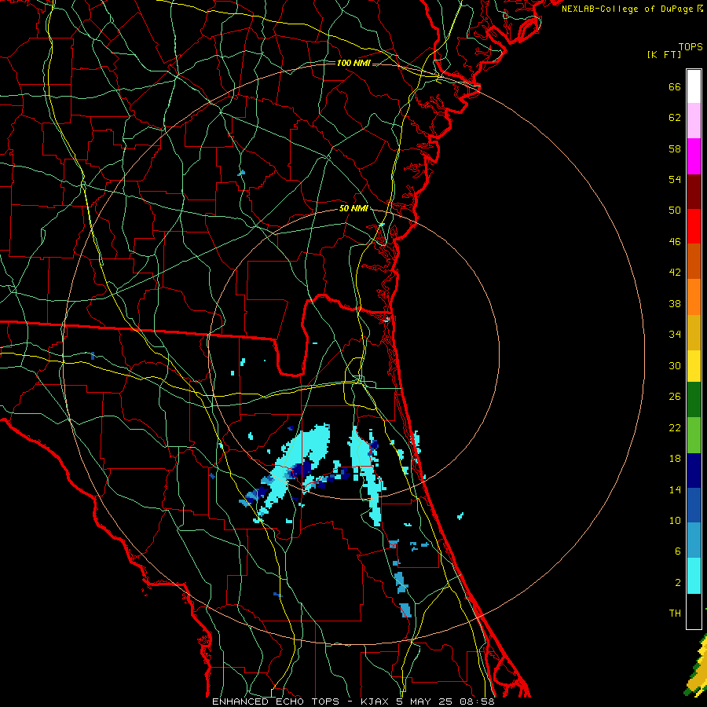
Task: Click the dark red legend swatch
Action: point(694,192)
